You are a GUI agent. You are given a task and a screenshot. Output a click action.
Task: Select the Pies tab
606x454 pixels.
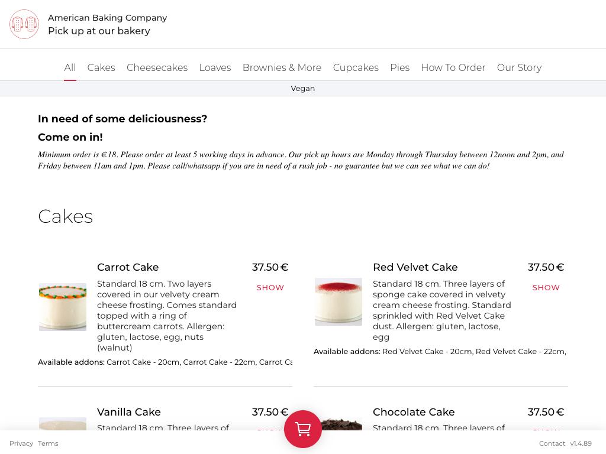coord(400,67)
